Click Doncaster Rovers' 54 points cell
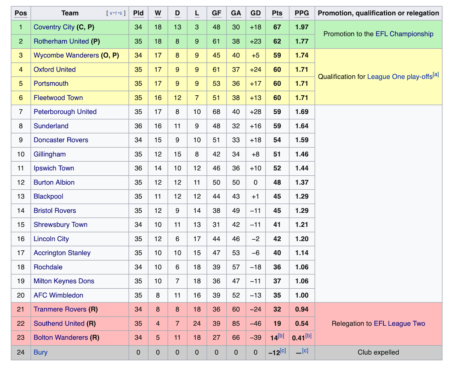This screenshot has width=469, height=366. click(277, 140)
